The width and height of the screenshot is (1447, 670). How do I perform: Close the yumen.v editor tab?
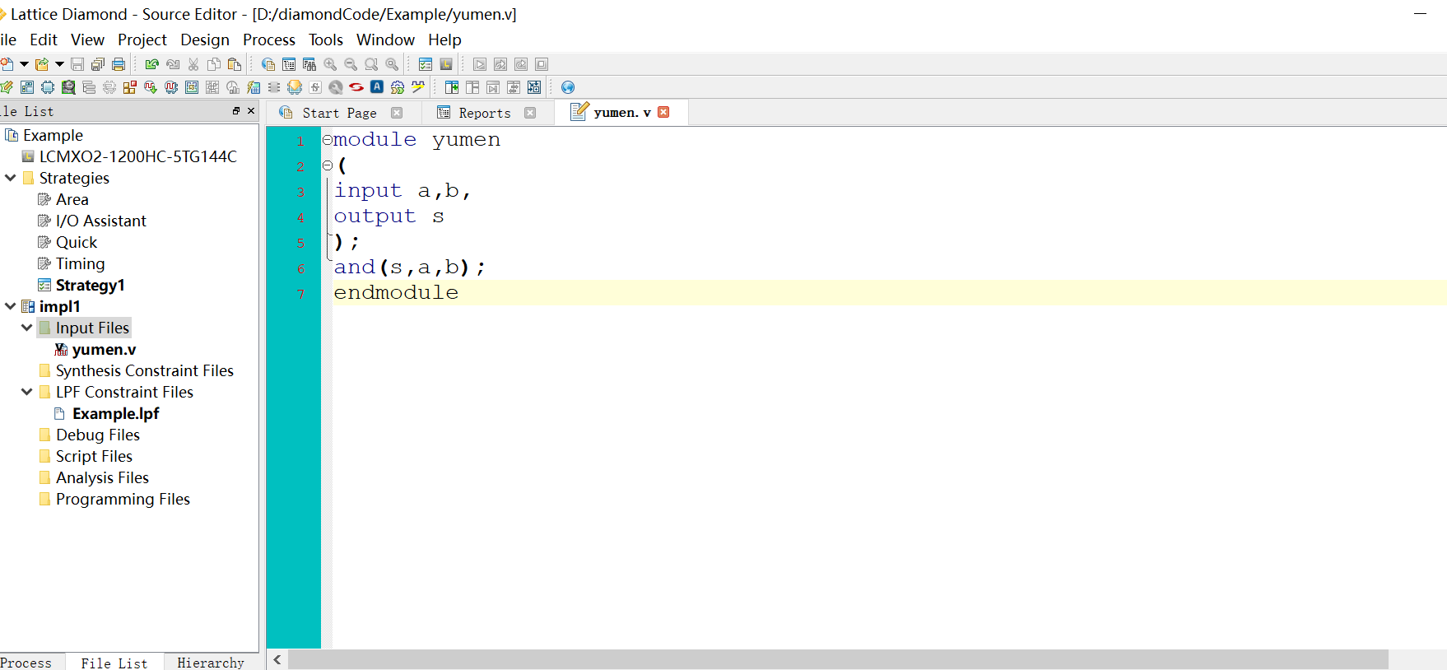[663, 112]
